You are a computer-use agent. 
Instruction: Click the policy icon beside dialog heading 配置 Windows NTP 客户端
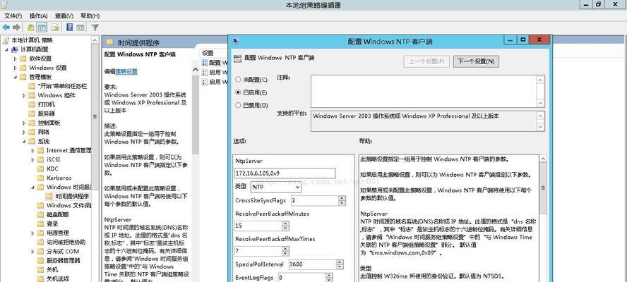(x=238, y=58)
